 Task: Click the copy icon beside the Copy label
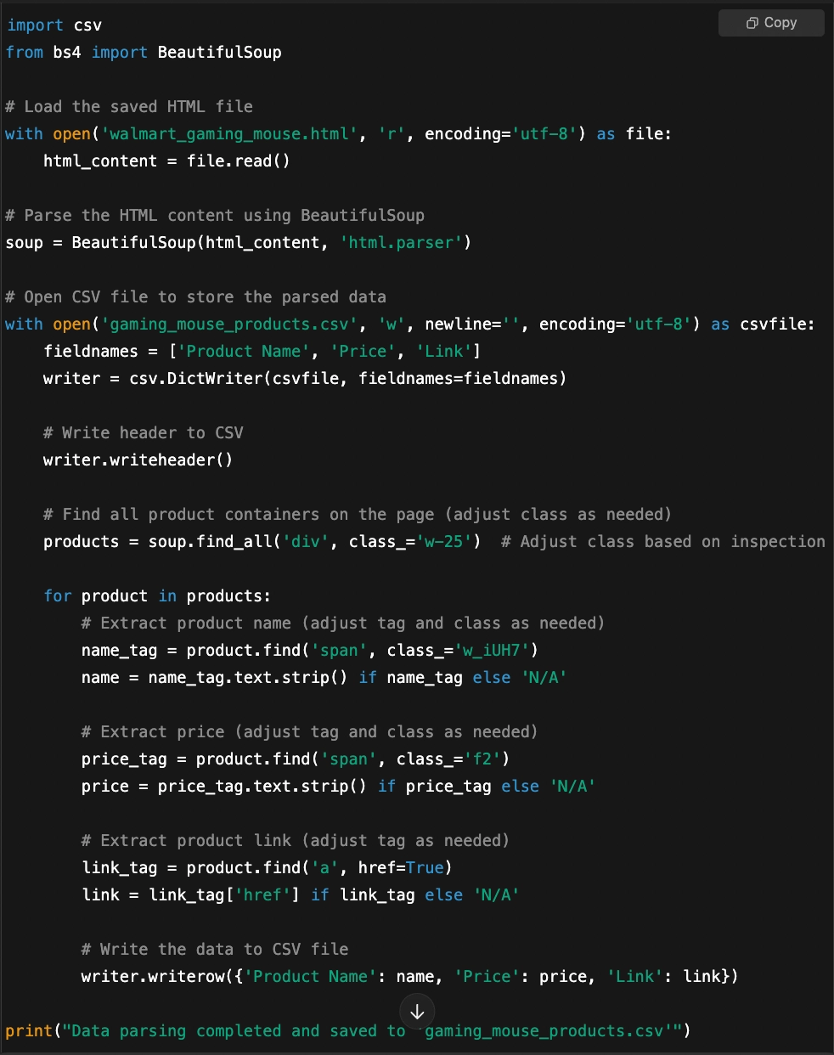point(752,23)
